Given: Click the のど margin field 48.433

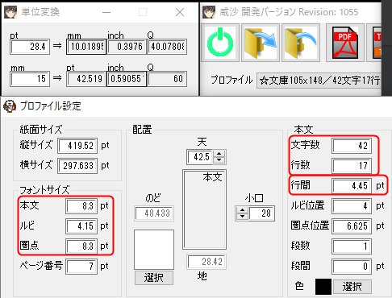Looking at the screenshot, I should pos(154,213).
